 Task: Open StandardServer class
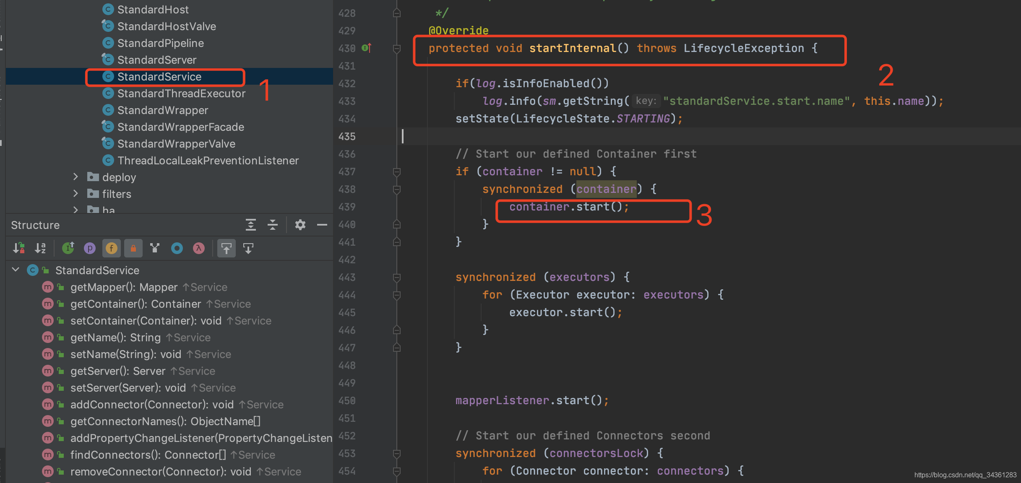pos(156,60)
